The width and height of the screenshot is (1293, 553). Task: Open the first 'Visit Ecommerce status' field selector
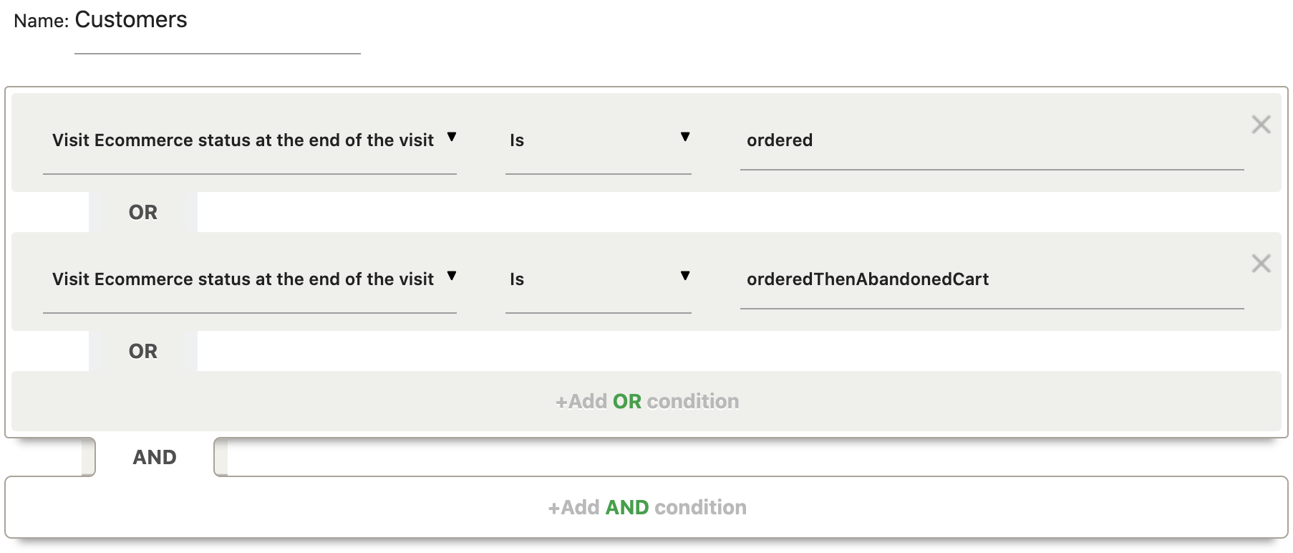251,140
